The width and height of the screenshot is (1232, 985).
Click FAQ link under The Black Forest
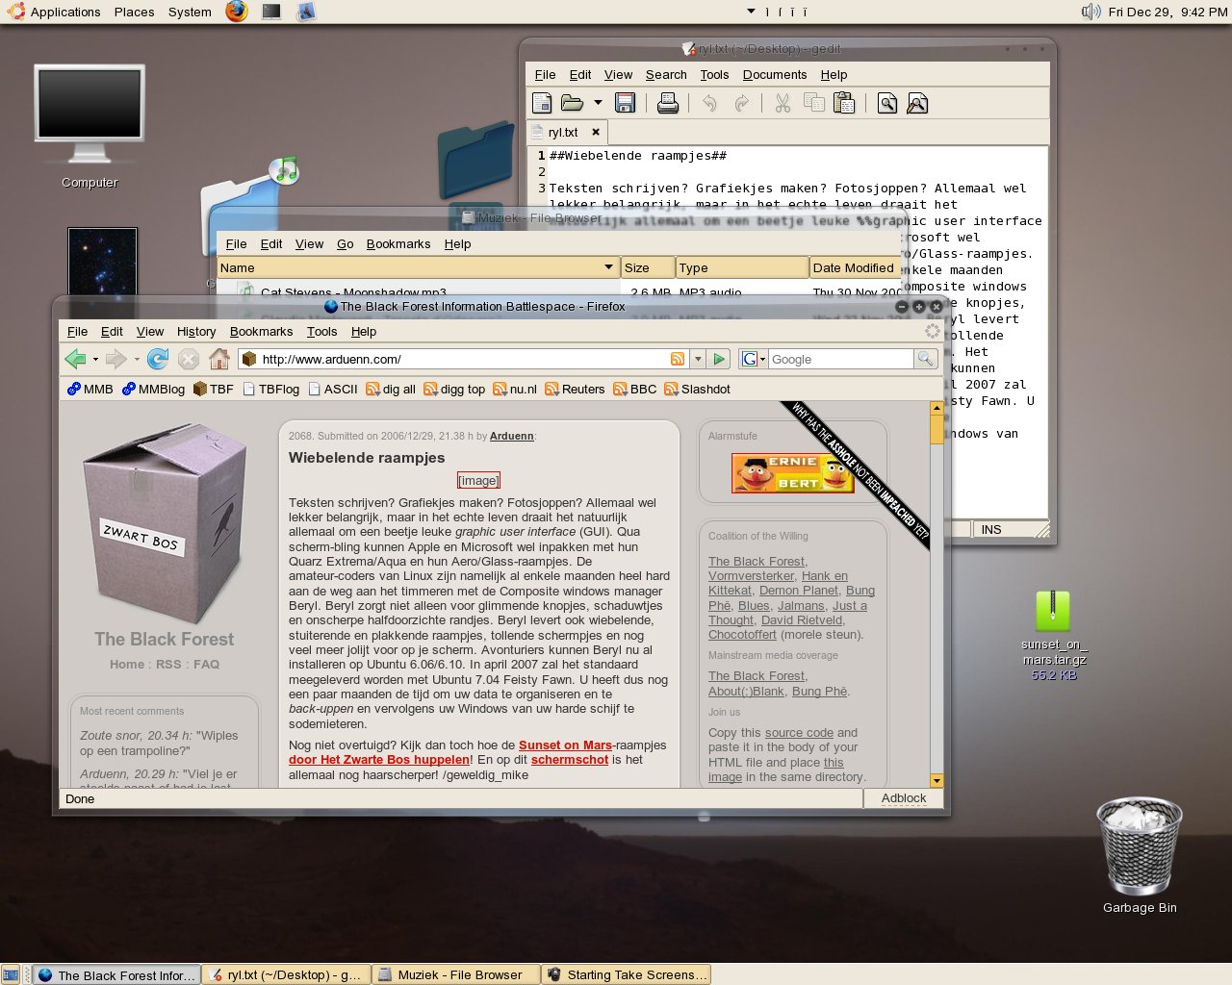[x=207, y=664]
